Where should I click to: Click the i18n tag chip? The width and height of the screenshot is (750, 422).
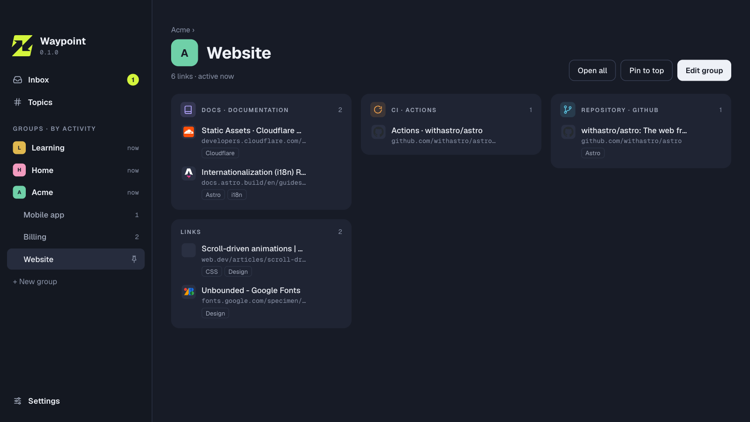click(x=237, y=195)
